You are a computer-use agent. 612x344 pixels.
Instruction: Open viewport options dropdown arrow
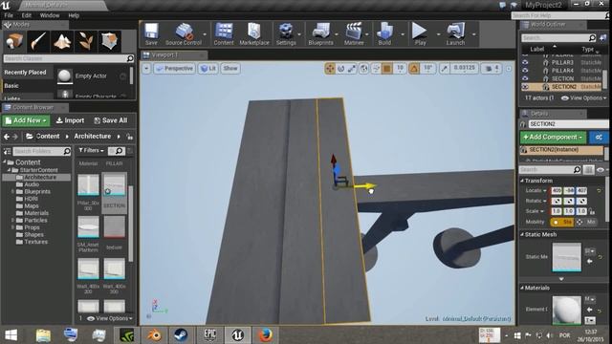(x=146, y=69)
